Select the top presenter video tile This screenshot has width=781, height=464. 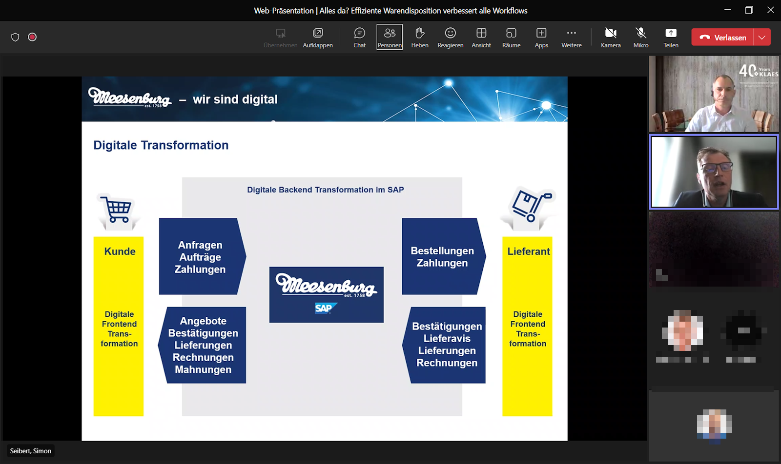pyautogui.click(x=714, y=94)
